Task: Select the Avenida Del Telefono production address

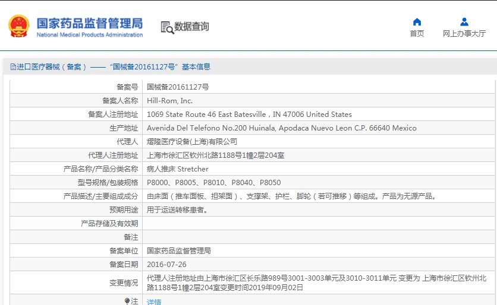Action: (281, 128)
